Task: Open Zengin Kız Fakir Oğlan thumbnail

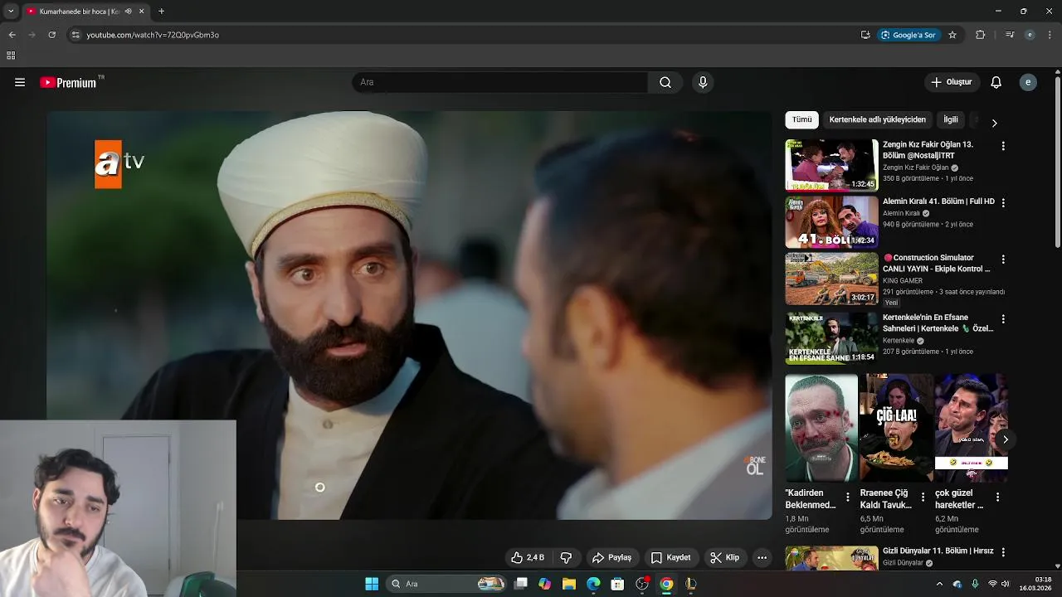Action: click(831, 164)
